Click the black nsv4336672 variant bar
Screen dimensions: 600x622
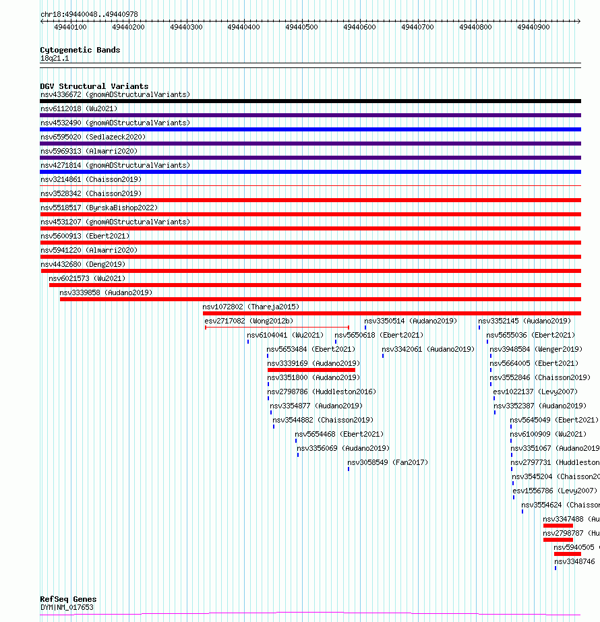click(x=310, y=101)
